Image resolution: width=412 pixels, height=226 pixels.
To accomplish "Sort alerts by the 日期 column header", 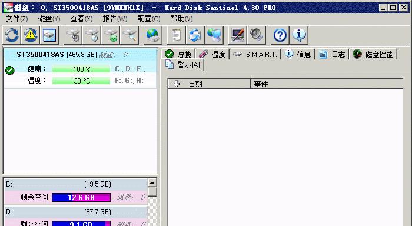I will pos(209,84).
